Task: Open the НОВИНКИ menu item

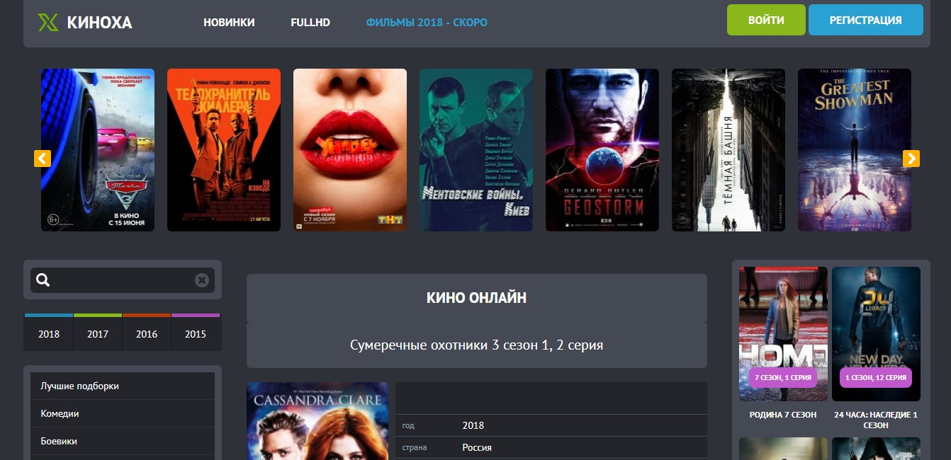Action: point(229,23)
